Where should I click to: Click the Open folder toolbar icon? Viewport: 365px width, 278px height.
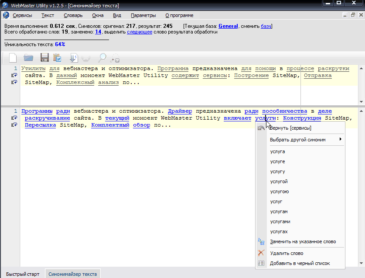[28, 57]
